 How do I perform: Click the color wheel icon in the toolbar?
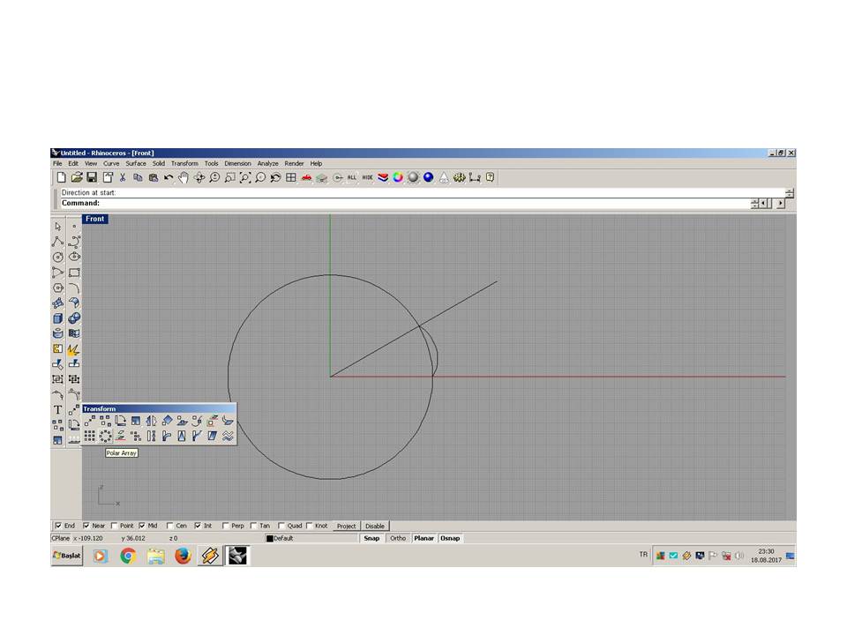click(398, 177)
